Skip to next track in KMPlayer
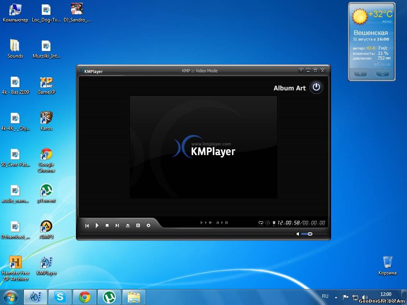The width and height of the screenshot is (407, 305). (117, 226)
